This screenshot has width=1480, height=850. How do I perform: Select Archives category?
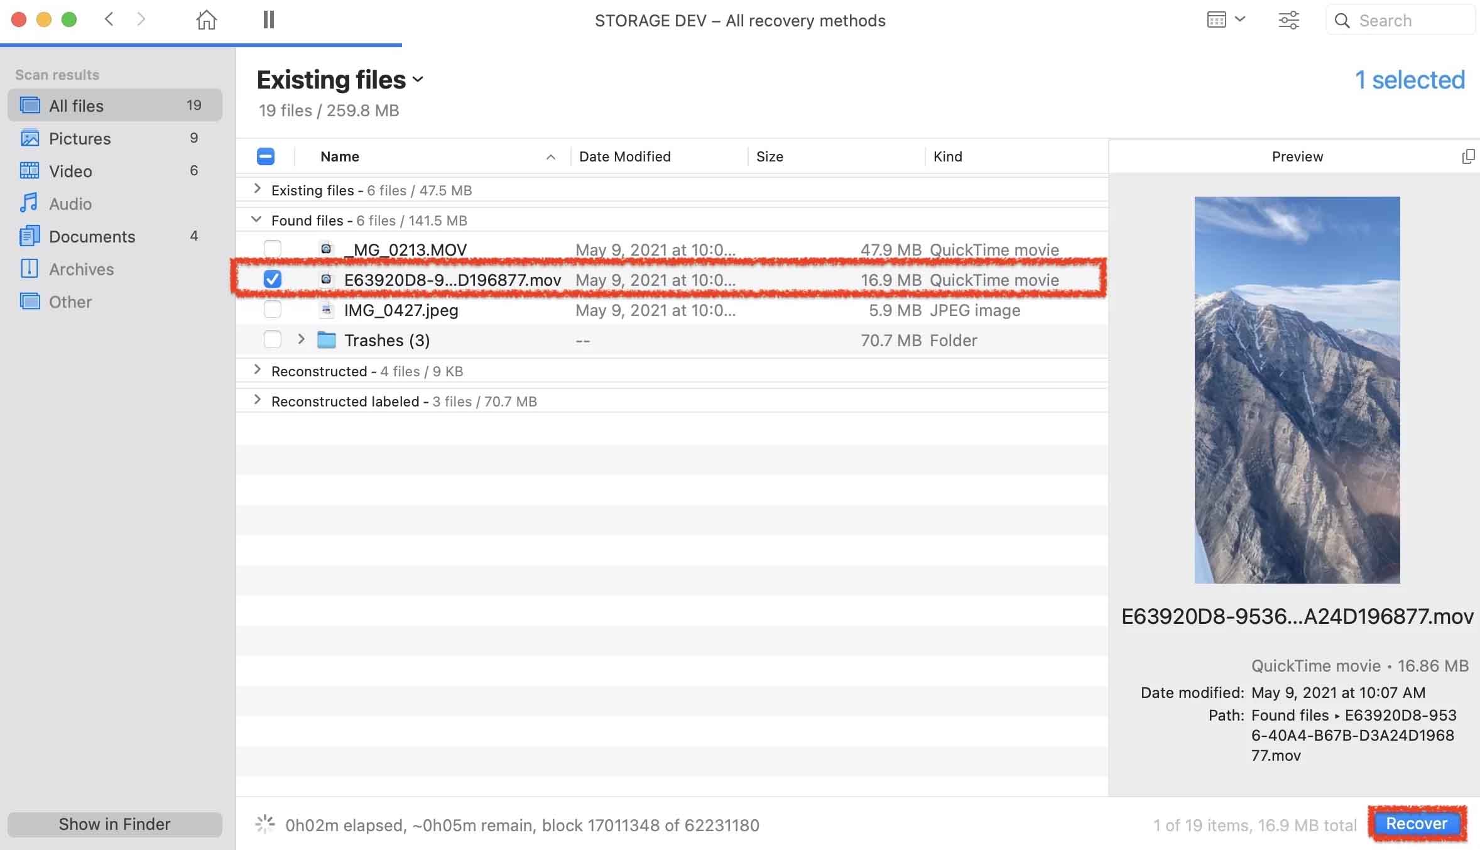pyautogui.click(x=115, y=269)
